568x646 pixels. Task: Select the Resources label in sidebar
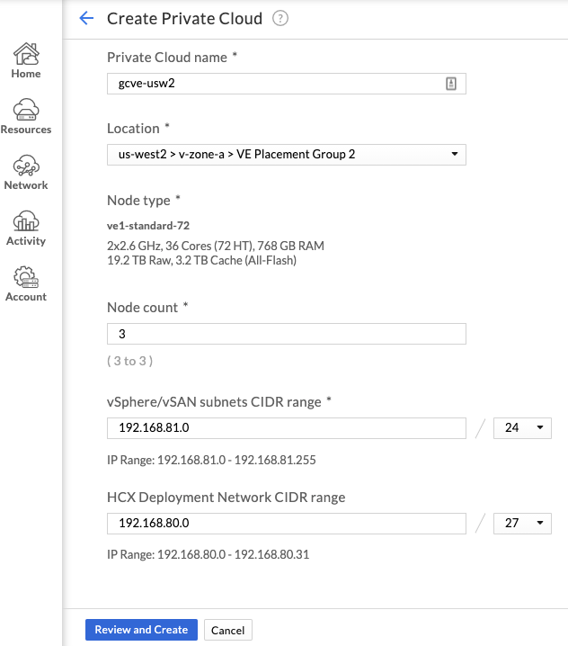26,130
